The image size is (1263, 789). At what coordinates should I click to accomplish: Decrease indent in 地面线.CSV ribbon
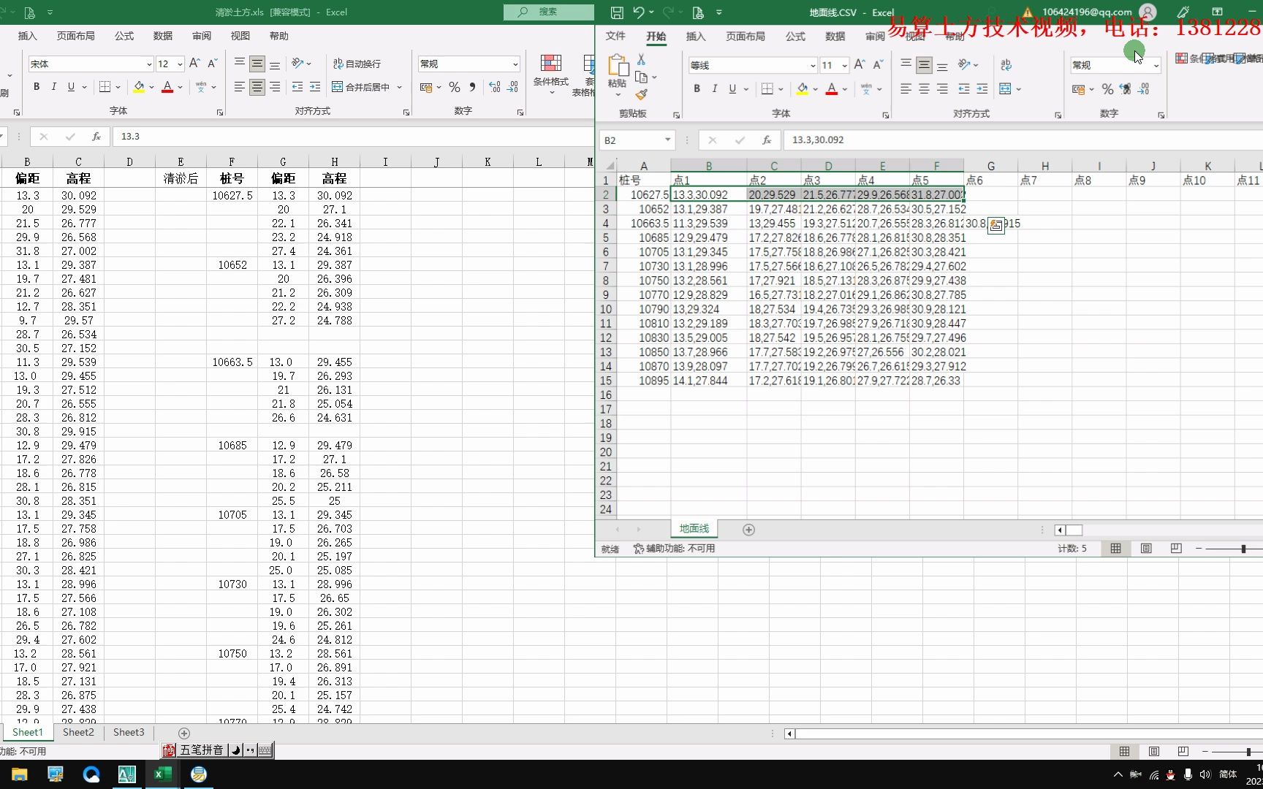click(964, 88)
